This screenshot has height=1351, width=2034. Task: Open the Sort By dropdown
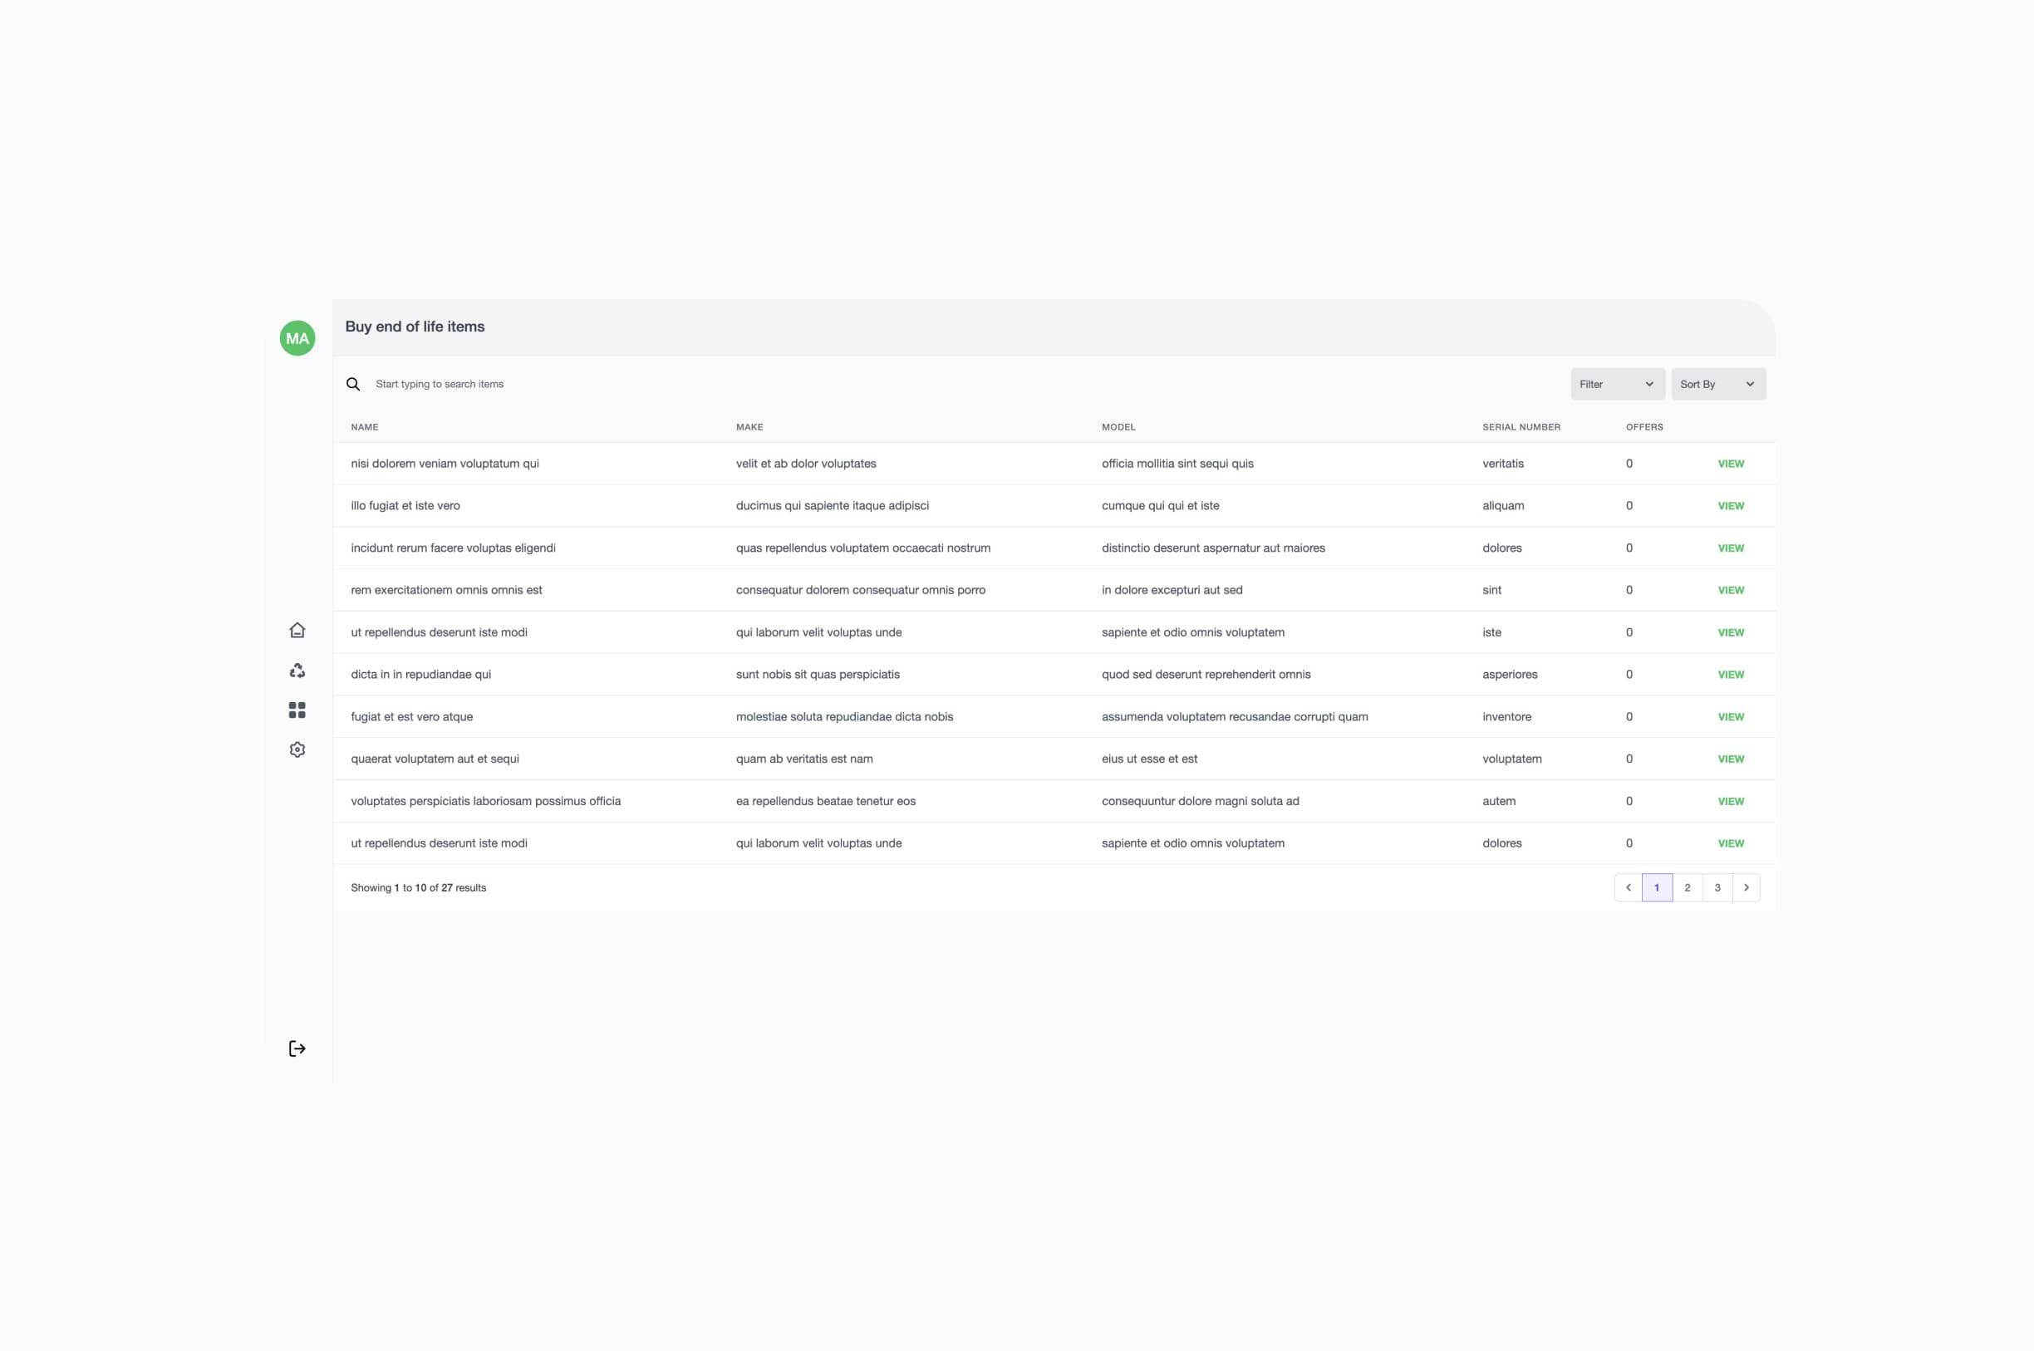[1717, 384]
